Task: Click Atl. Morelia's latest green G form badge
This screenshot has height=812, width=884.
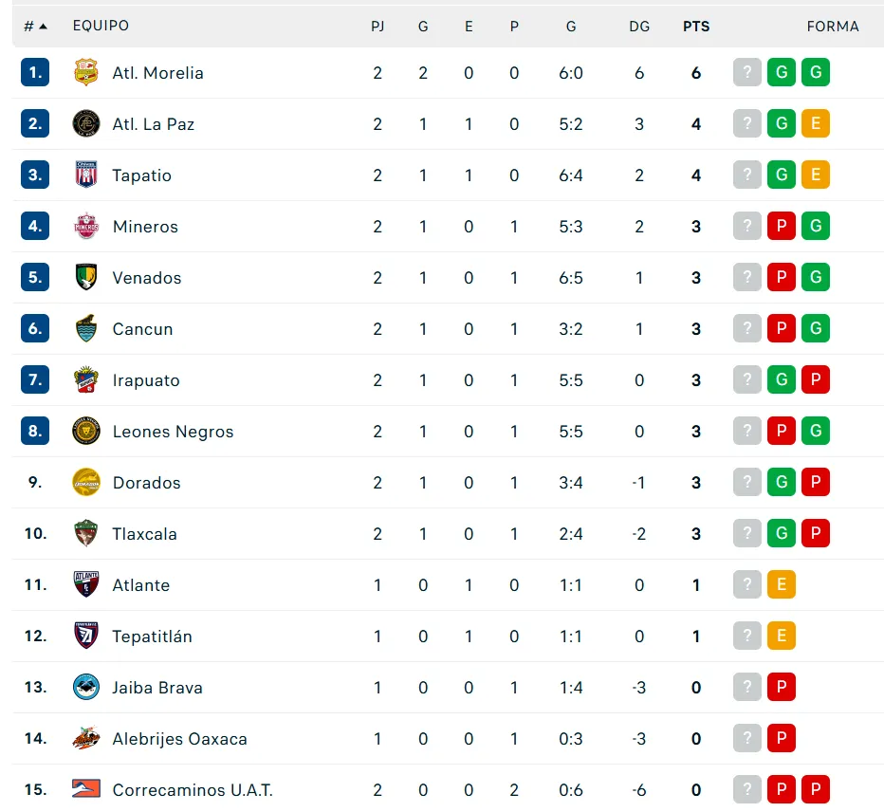Action: coord(815,73)
